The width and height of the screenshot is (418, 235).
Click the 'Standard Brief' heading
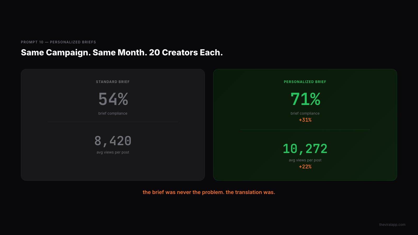[113, 82]
